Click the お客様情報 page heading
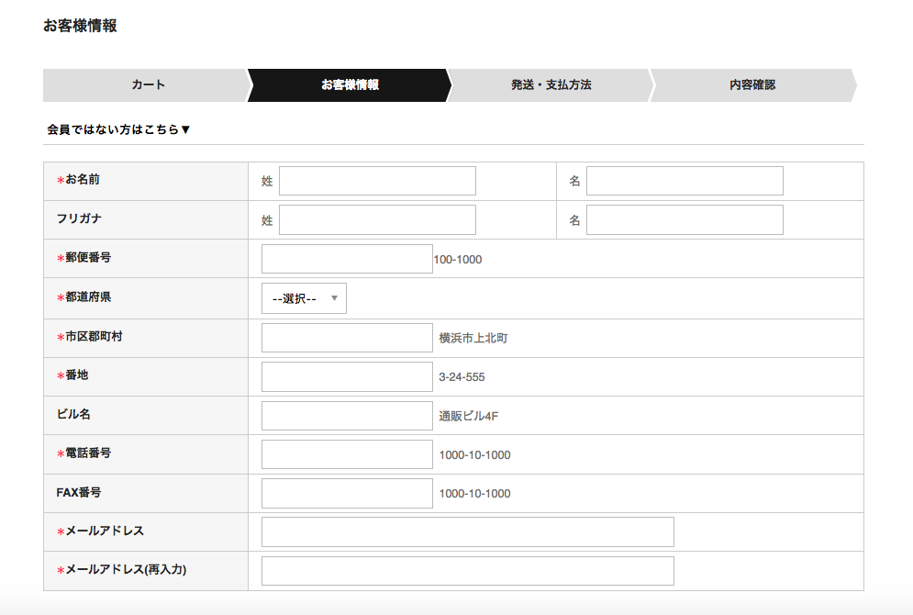The width and height of the screenshot is (913, 615). [x=80, y=26]
